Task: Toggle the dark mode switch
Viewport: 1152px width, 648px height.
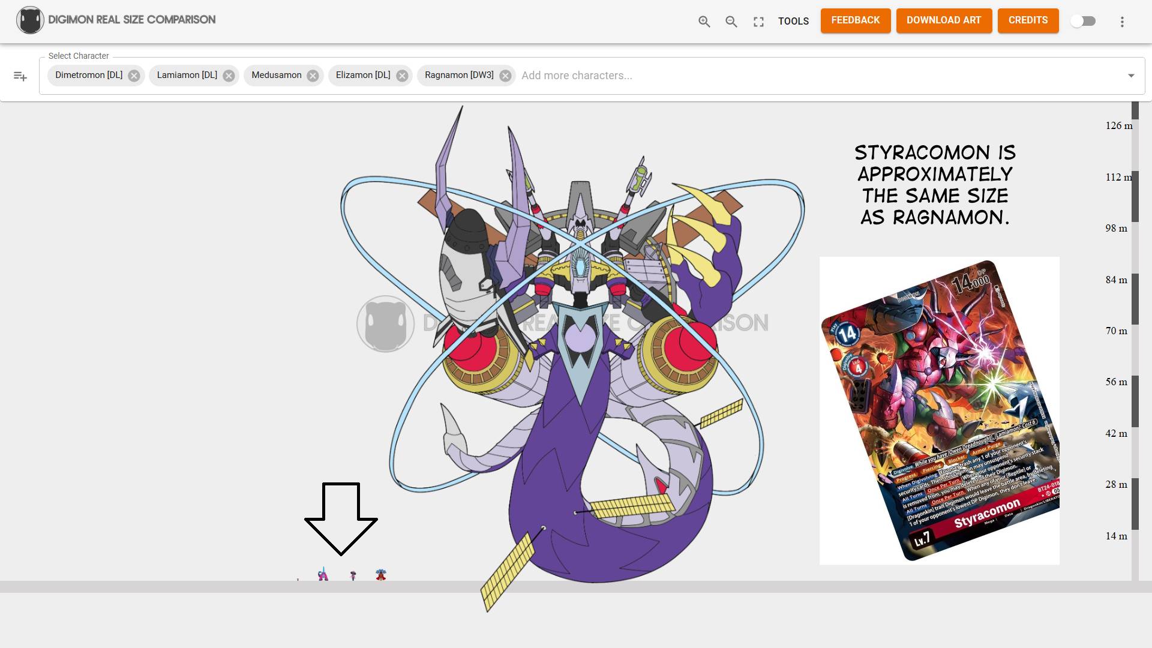Action: click(x=1083, y=21)
